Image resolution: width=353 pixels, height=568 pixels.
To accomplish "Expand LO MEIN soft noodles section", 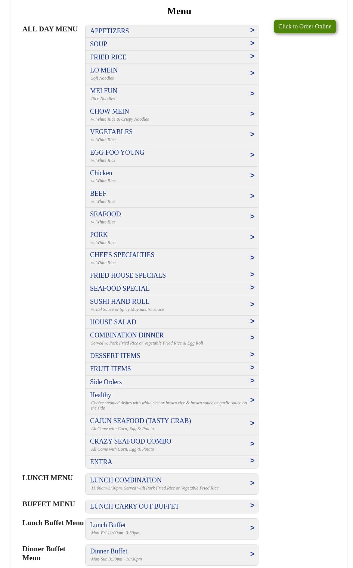I will [104, 70].
